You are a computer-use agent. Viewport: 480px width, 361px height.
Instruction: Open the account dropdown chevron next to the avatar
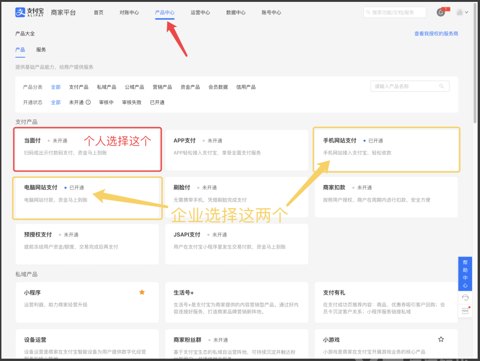click(x=467, y=12)
